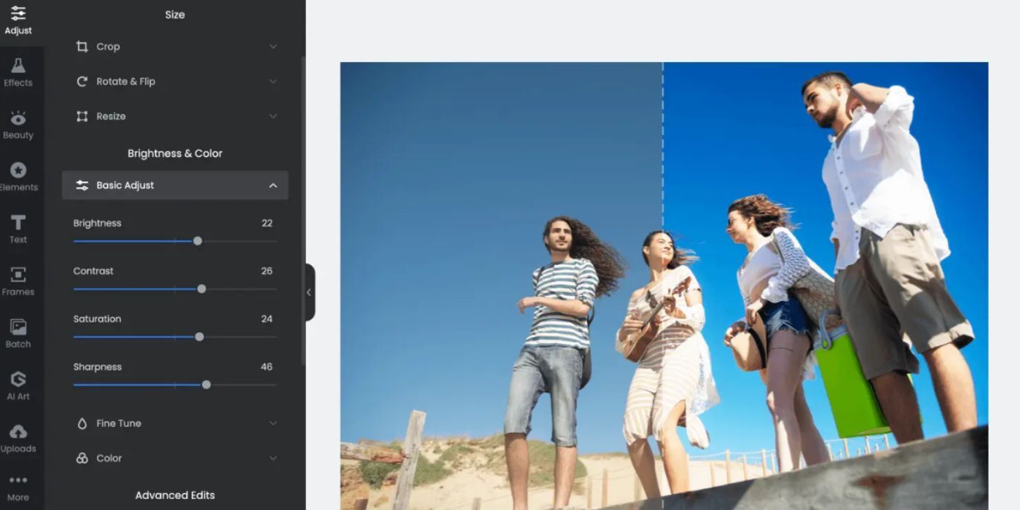Select the Text tool
Viewport: 1020px width, 510px height.
click(x=18, y=227)
